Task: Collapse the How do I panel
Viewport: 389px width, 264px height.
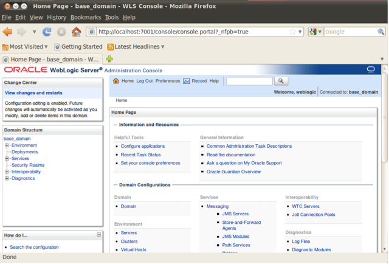Action: [98, 235]
